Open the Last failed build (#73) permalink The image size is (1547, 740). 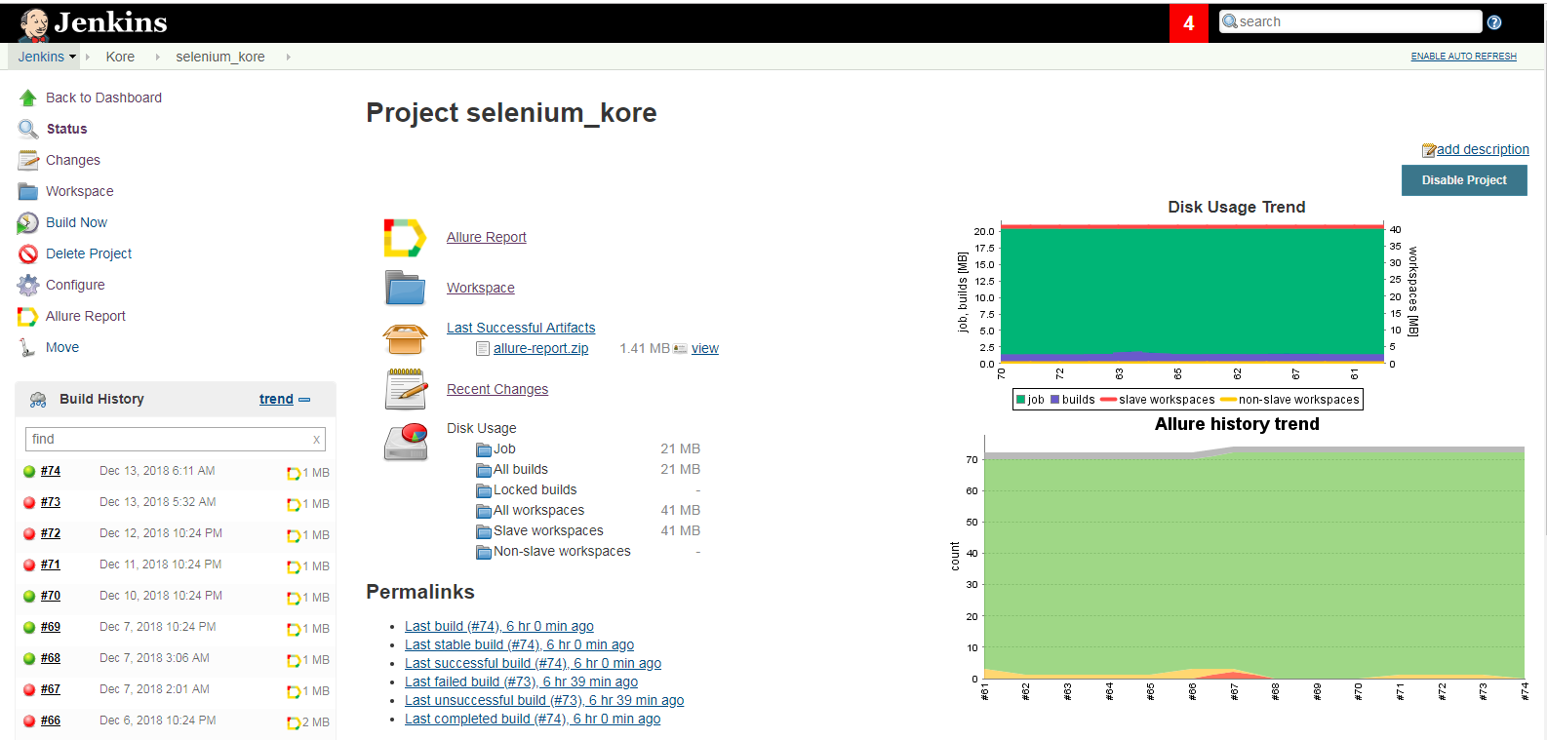pyautogui.click(x=521, y=682)
